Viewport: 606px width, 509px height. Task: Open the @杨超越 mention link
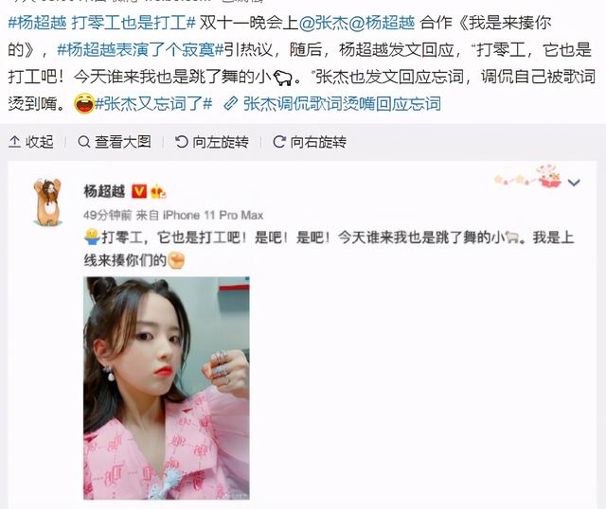click(382, 23)
